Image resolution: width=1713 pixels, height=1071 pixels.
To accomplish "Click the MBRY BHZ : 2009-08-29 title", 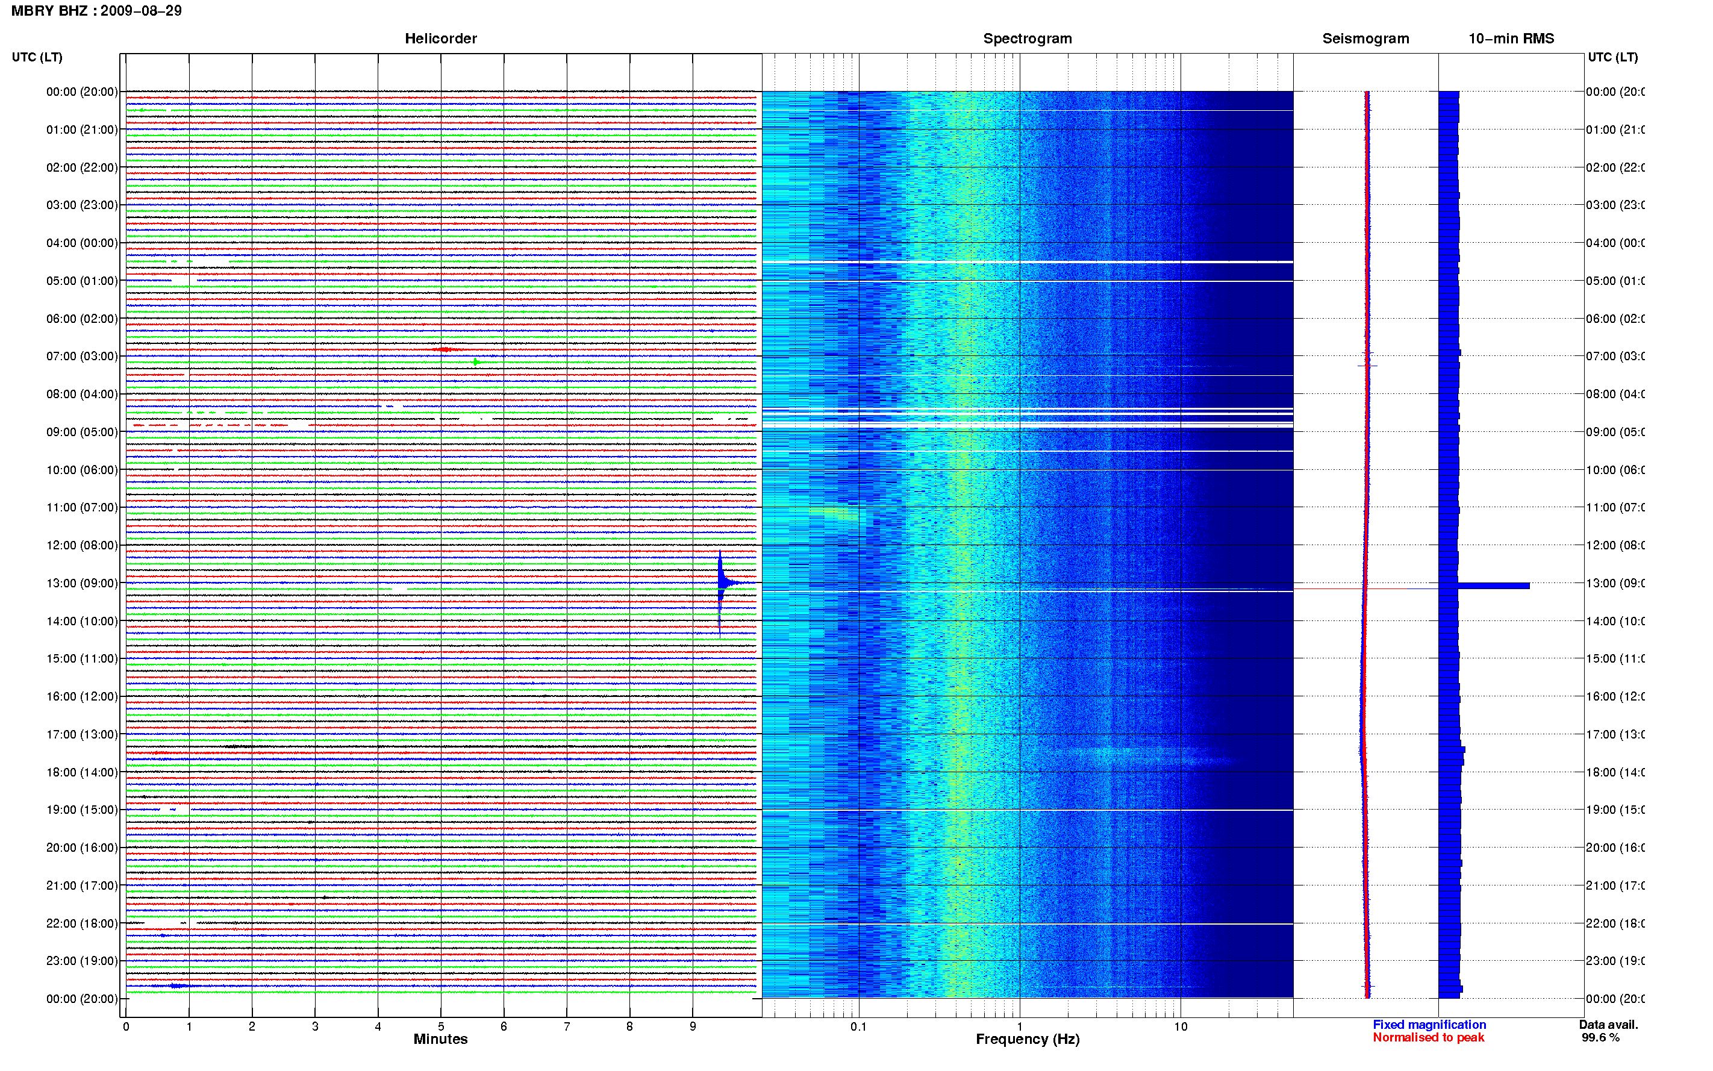I will 96,11.
